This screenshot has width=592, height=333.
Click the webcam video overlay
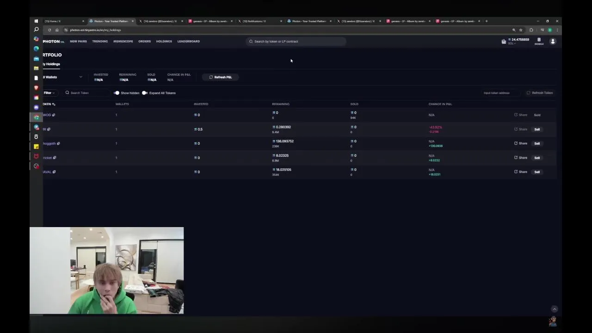(106, 271)
